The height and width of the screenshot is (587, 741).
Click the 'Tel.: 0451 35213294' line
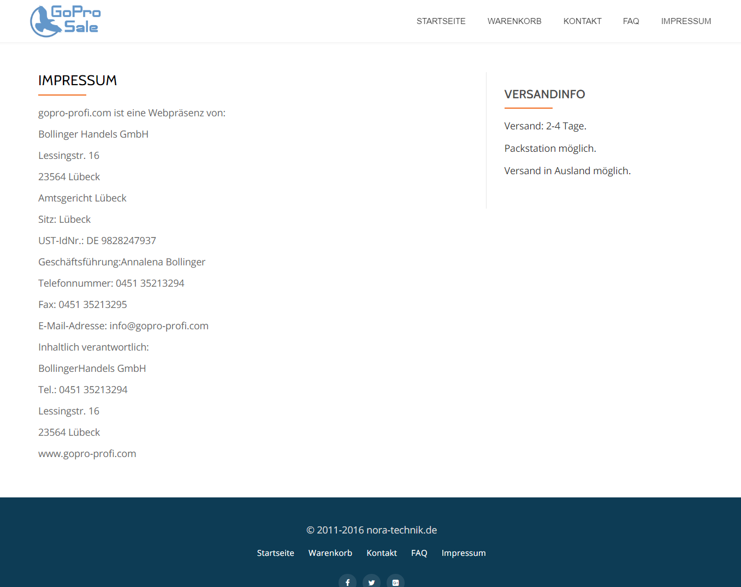[x=83, y=390]
